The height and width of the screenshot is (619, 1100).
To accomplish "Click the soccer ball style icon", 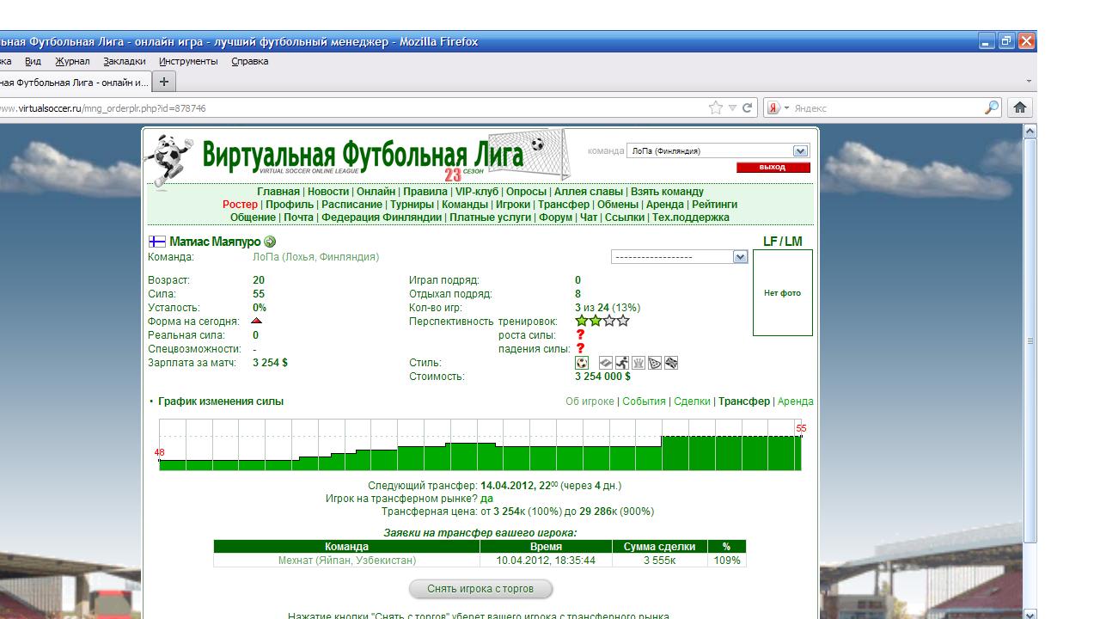I will 582,363.
